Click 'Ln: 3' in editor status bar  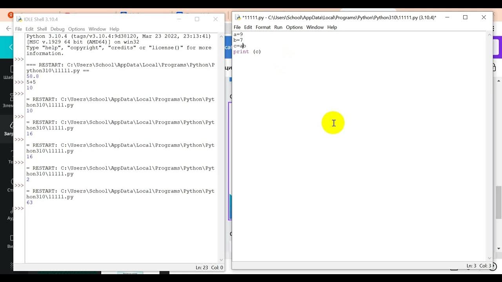pyautogui.click(x=471, y=266)
